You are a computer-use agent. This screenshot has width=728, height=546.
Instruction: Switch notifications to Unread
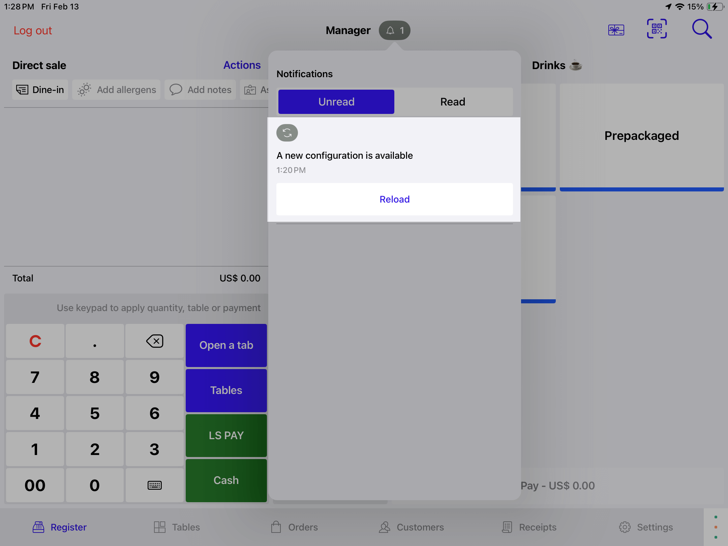click(336, 101)
